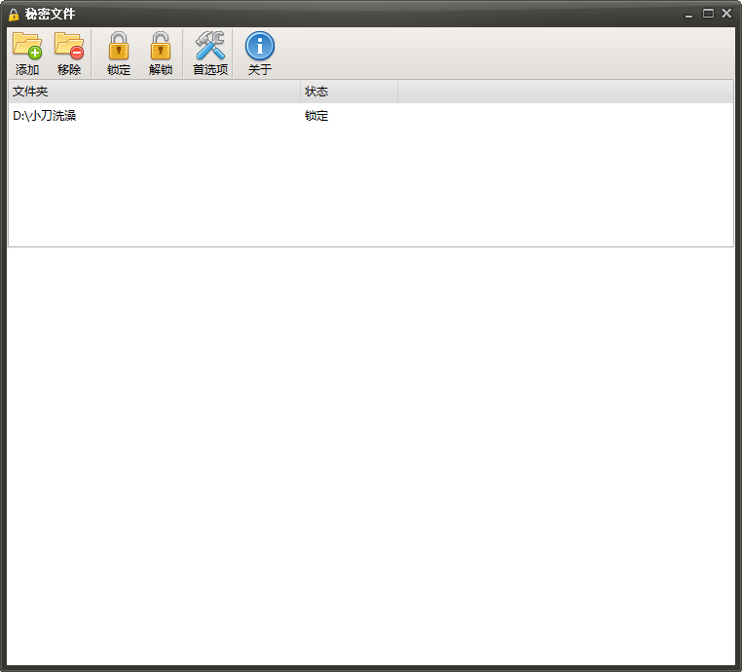Click the Remove folder (移除) icon
Image resolution: width=742 pixels, height=672 pixels.
click(69, 46)
